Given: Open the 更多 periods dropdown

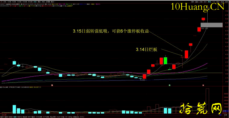Looking at the screenshot, I should pyautogui.click(x=53, y=2).
